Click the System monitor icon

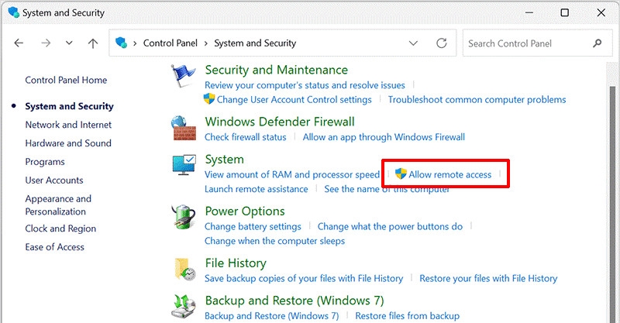point(184,165)
